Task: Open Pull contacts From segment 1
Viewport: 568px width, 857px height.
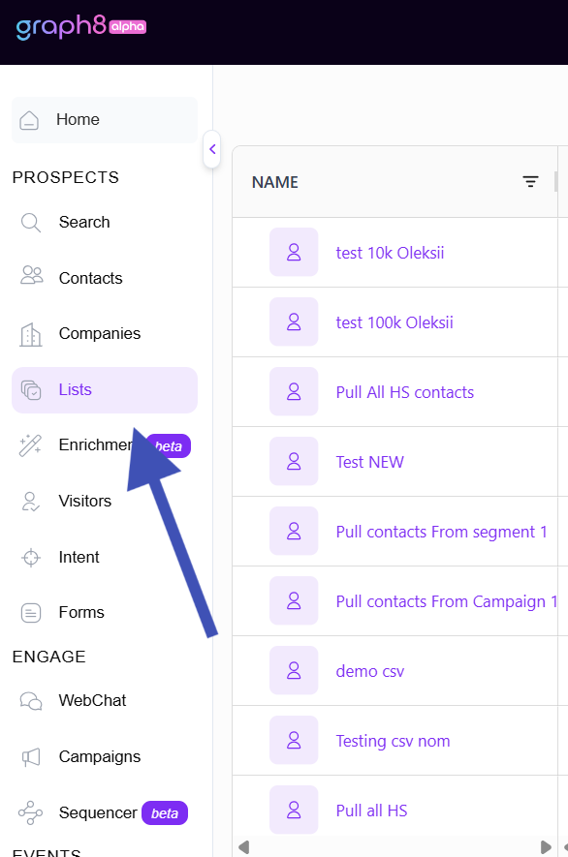Action: [x=442, y=532]
